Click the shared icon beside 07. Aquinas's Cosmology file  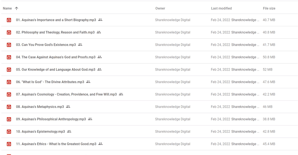click(121, 94)
